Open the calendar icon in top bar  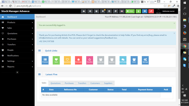[x=109, y=11]
